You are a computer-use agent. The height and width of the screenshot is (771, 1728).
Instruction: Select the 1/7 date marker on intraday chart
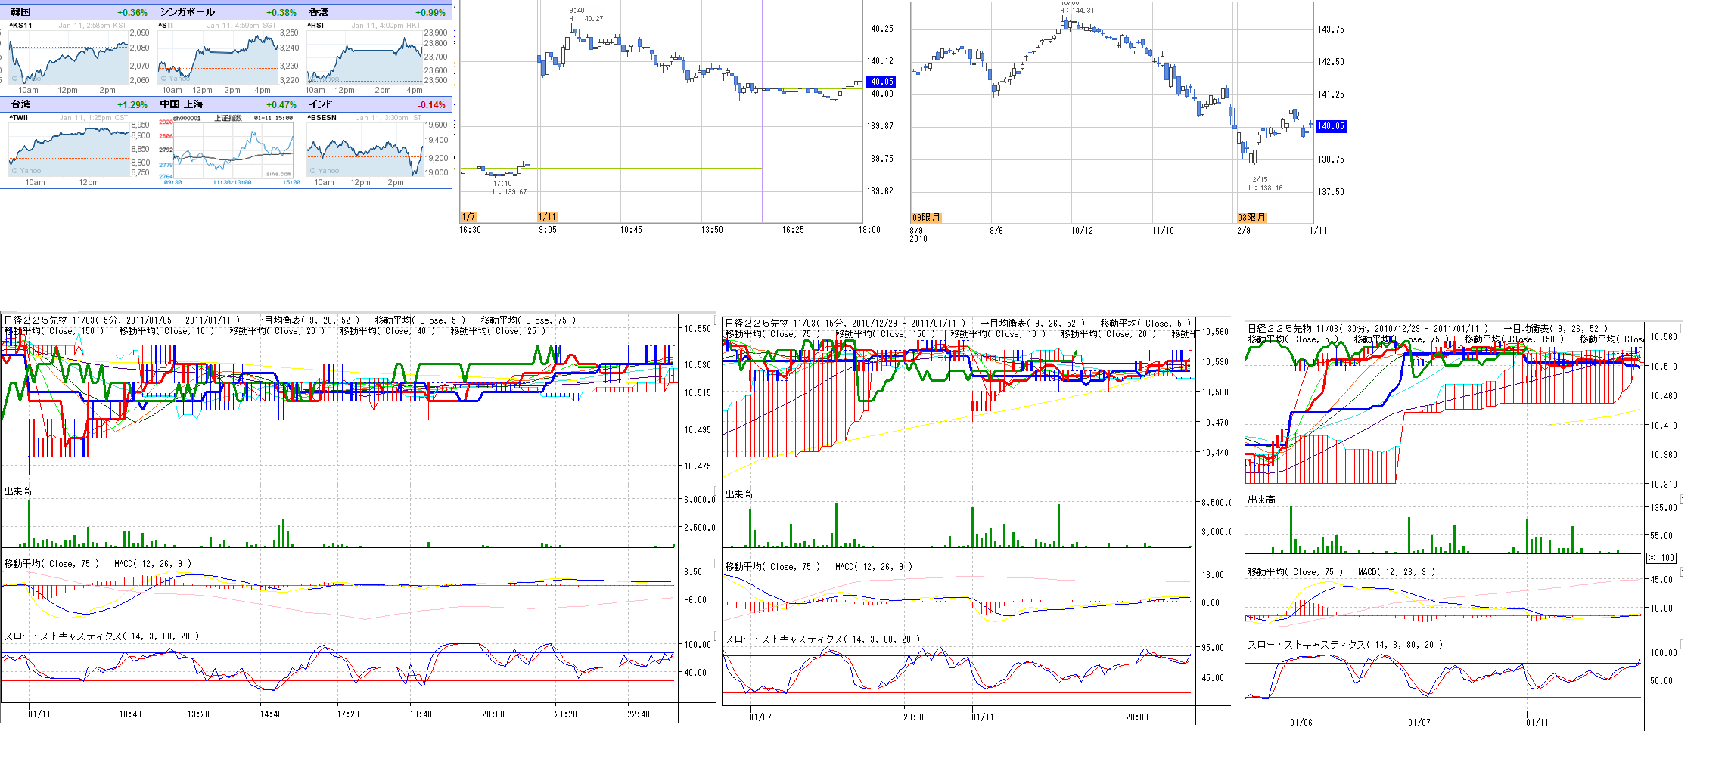click(468, 217)
